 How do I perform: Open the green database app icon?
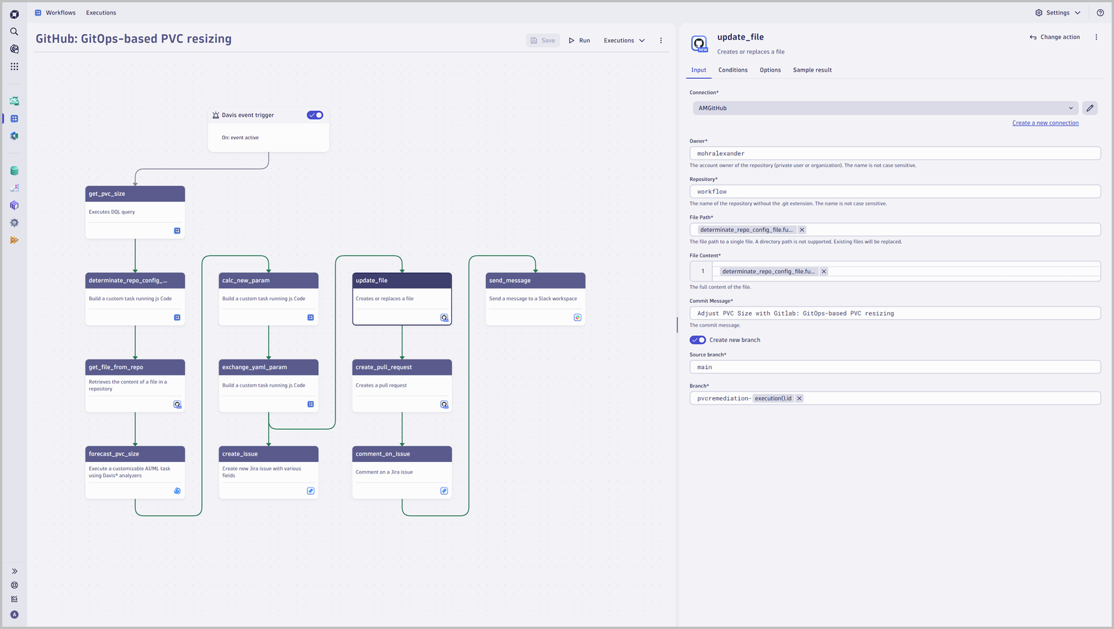click(14, 171)
